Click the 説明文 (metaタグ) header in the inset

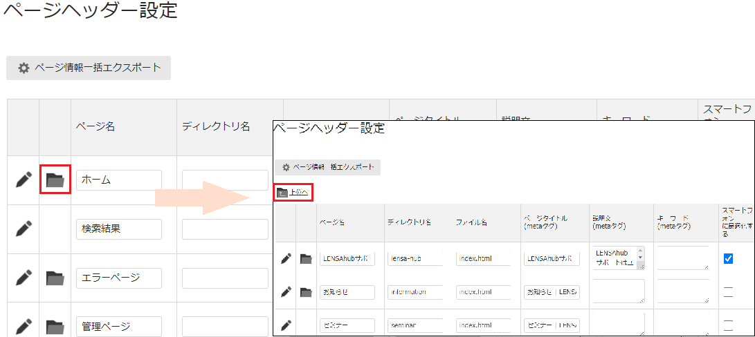[x=610, y=222]
